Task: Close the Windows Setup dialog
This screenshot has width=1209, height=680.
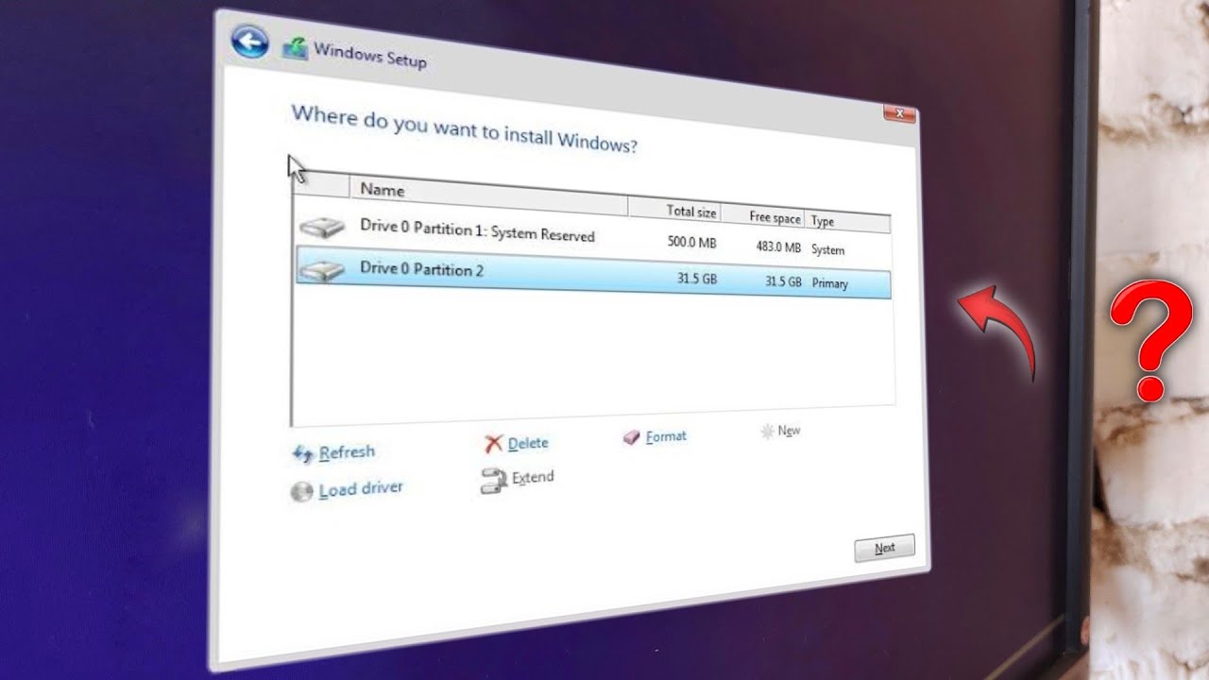Action: tap(899, 114)
